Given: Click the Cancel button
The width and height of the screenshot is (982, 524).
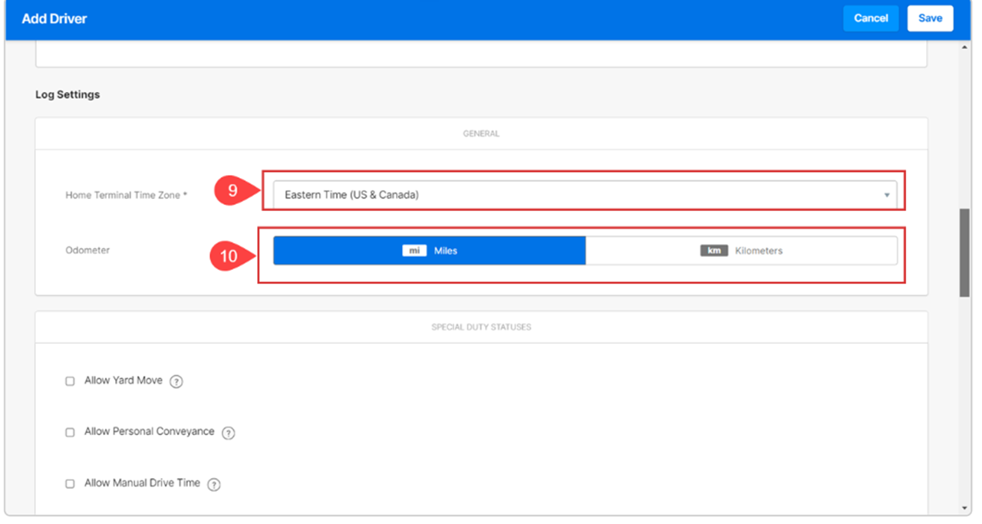Looking at the screenshot, I should click(871, 18).
